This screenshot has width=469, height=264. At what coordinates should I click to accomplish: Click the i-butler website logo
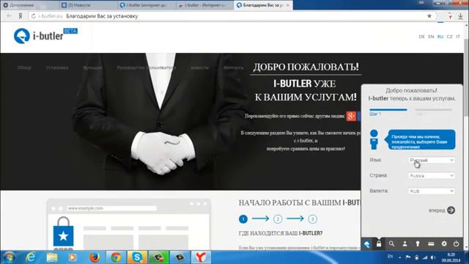[45, 36]
